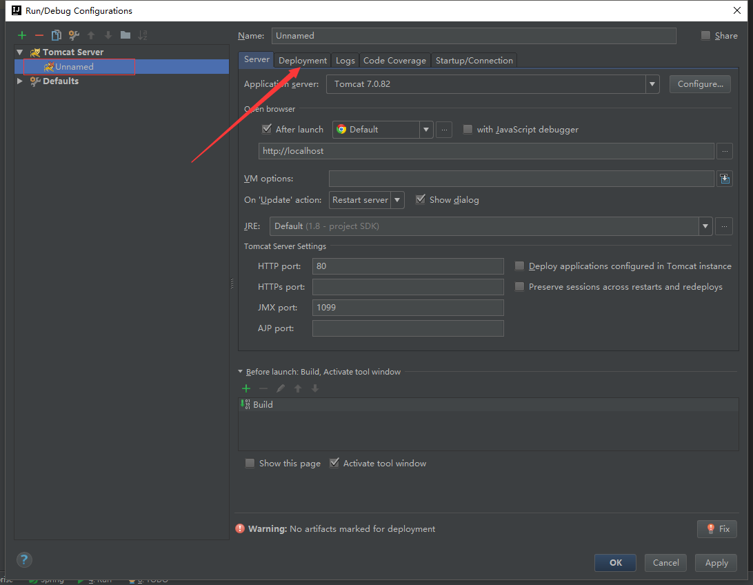This screenshot has width=753, height=585.
Task: Open URL editor ellipsis beside http://localhost
Action: pyautogui.click(x=725, y=151)
